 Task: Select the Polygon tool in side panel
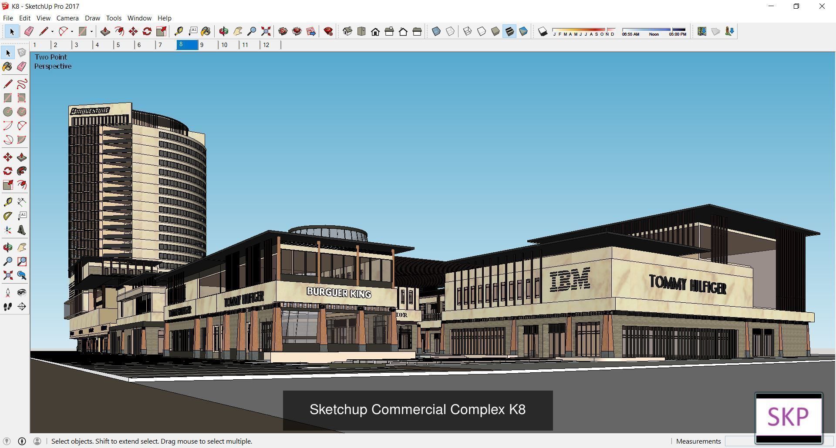pos(22,112)
